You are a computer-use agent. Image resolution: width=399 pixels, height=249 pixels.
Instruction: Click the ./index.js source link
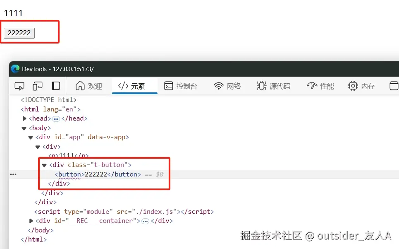tap(155, 212)
